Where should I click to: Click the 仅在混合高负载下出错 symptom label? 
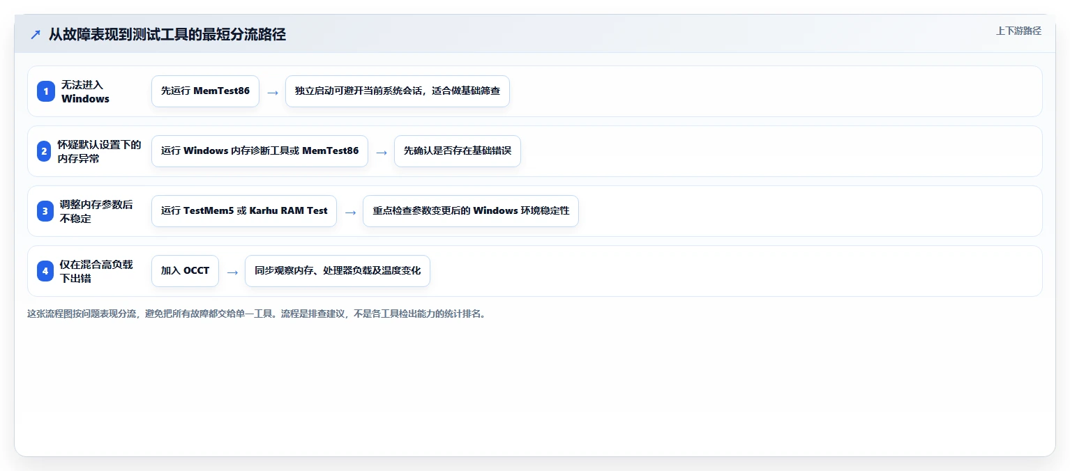(x=96, y=271)
